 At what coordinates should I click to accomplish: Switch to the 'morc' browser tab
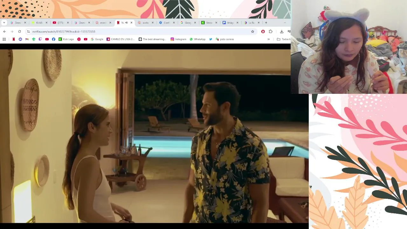click(x=103, y=23)
